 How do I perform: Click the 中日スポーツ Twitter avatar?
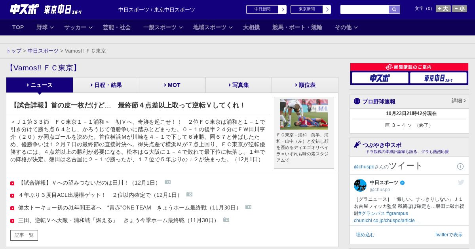(360, 185)
